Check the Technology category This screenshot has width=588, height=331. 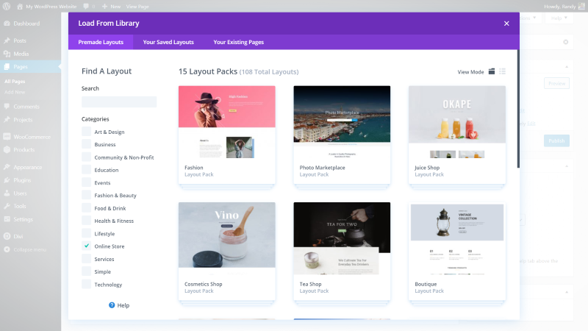(86, 284)
